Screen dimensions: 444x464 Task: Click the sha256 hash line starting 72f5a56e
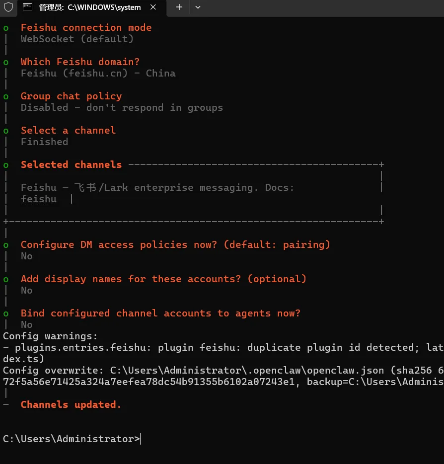pos(223,382)
